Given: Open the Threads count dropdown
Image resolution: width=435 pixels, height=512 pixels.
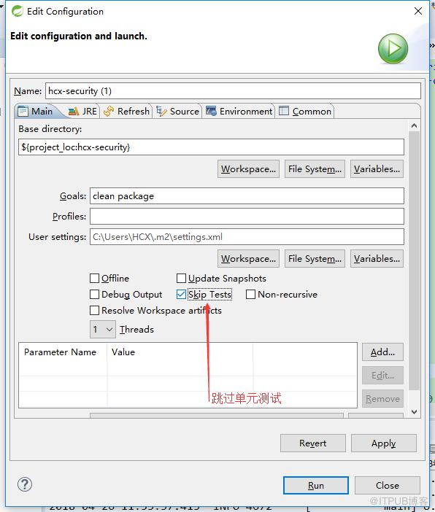Looking at the screenshot, I should 103,329.
